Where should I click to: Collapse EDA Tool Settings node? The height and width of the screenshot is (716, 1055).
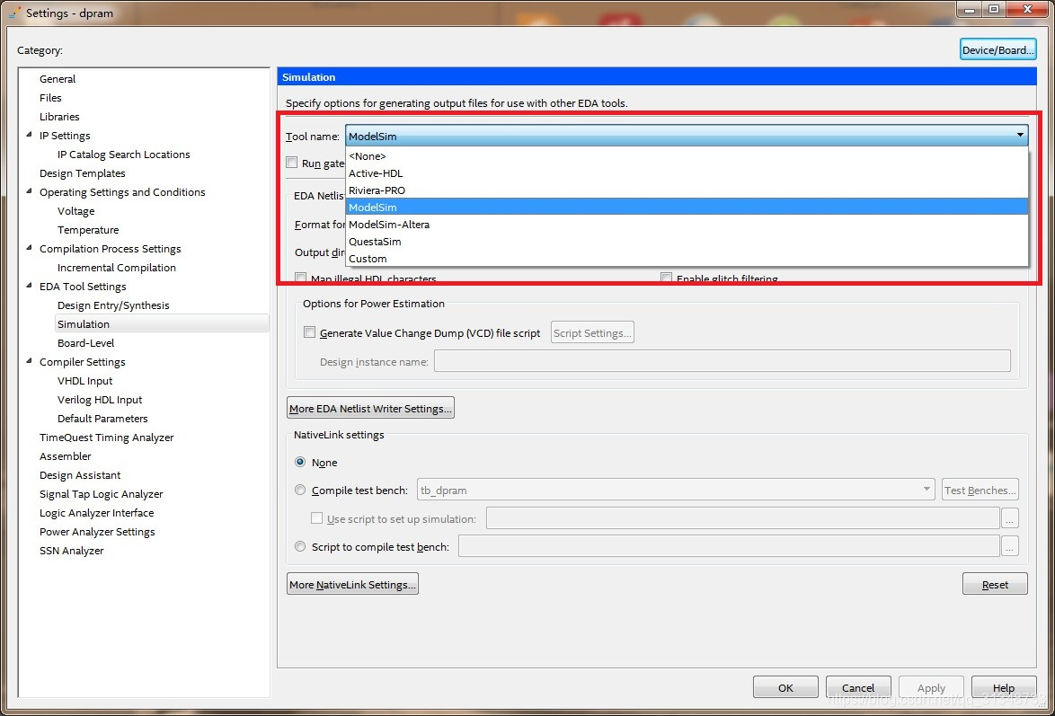point(28,286)
